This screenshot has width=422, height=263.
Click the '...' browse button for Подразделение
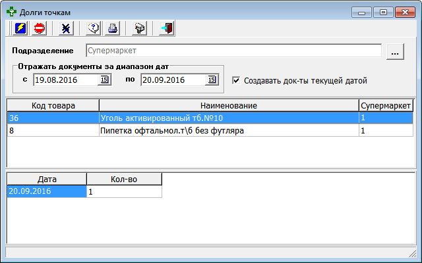pyautogui.click(x=395, y=51)
